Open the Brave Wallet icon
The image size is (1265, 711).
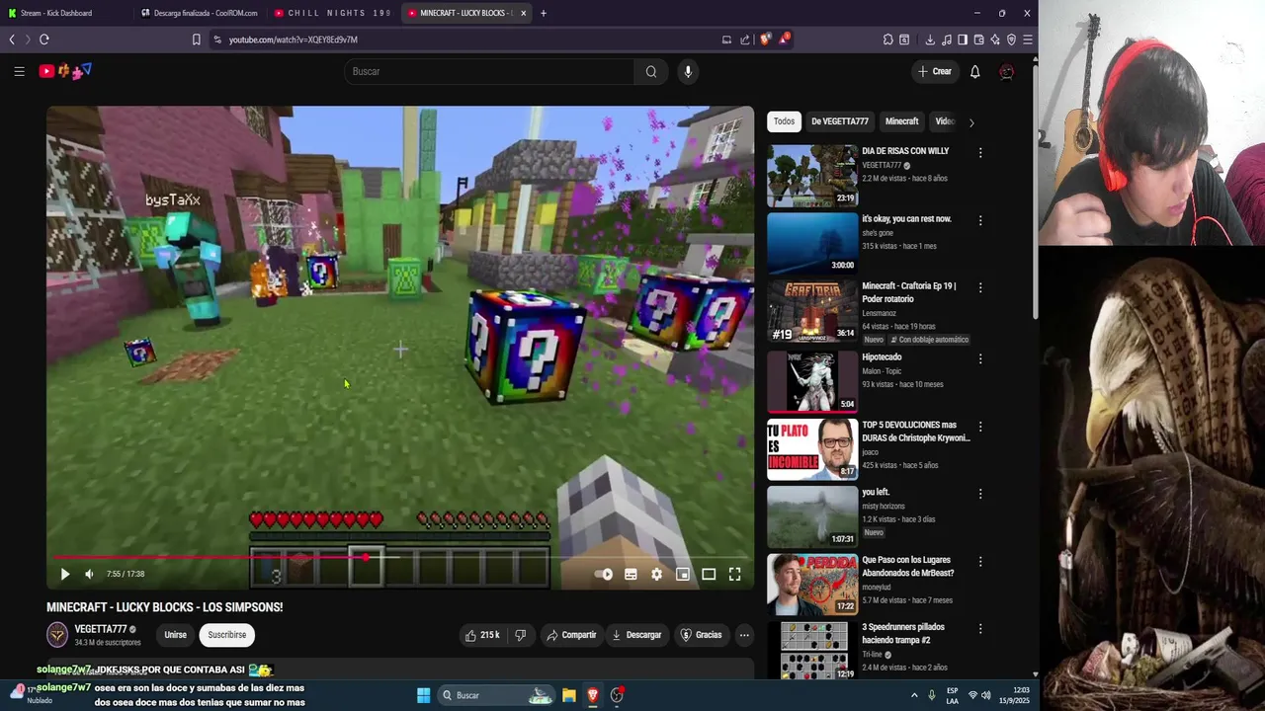pyautogui.click(x=978, y=39)
